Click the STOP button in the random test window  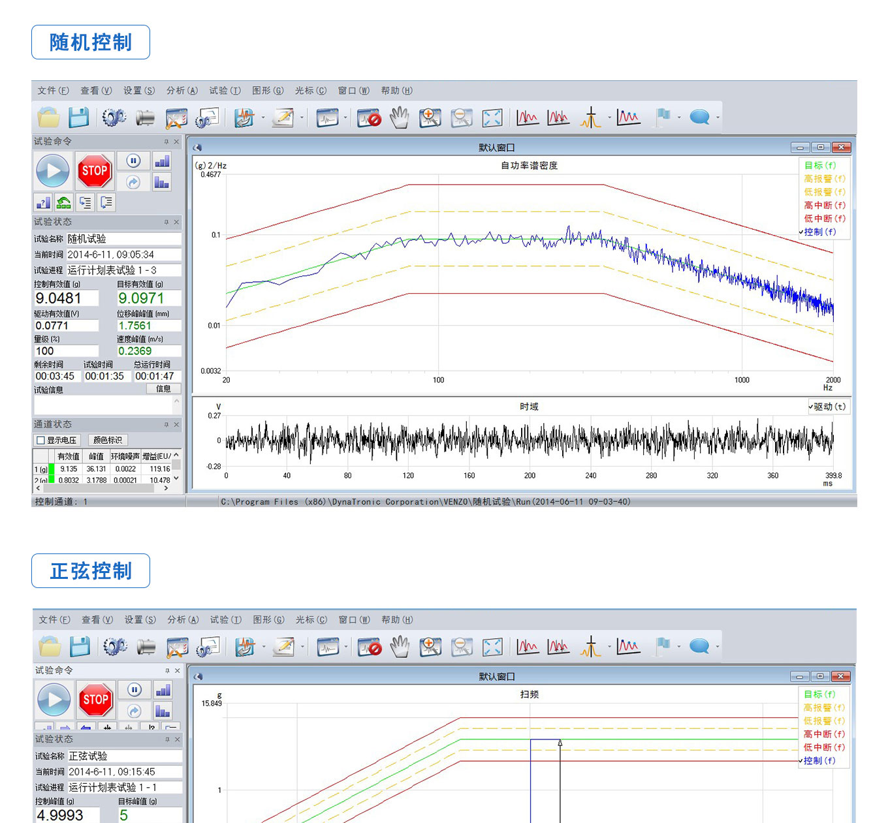[x=94, y=171]
